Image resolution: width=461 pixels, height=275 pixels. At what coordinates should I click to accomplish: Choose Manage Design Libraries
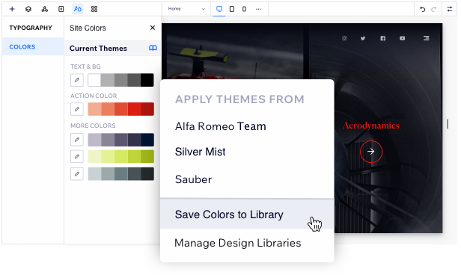point(238,243)
